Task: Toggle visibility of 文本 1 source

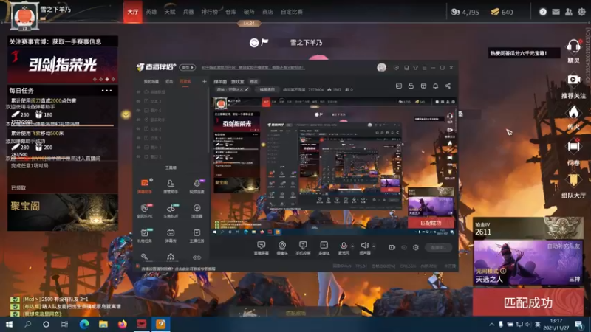Action: coord(139,138)
